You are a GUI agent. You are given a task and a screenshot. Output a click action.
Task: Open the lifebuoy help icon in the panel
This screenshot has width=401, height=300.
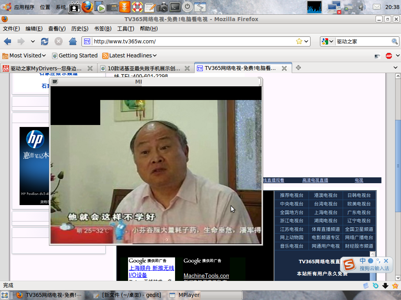[x=137, y=7]
